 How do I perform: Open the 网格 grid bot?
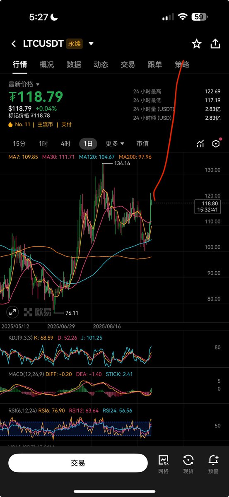point(163,464)
